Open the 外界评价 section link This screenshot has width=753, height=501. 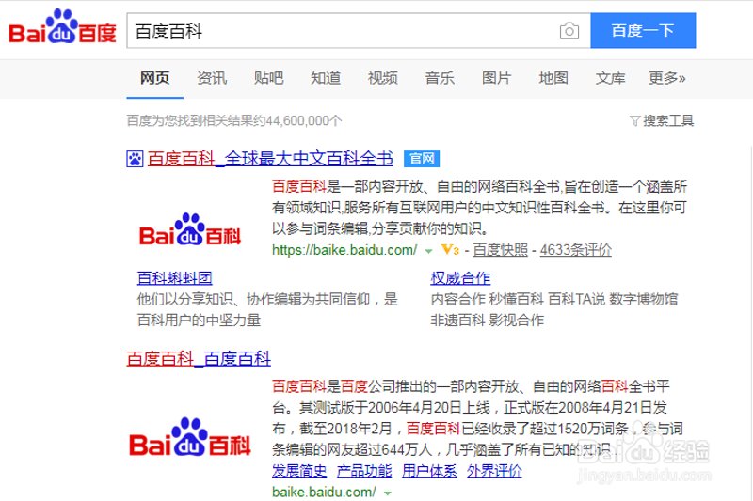coord(494,471)
